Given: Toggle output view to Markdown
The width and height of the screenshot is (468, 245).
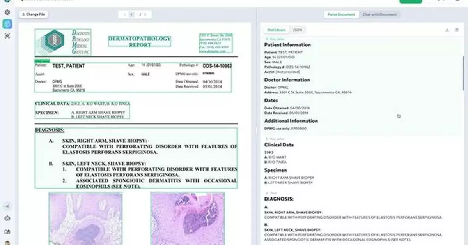Looking at the screenshot, I should point(277,30).
